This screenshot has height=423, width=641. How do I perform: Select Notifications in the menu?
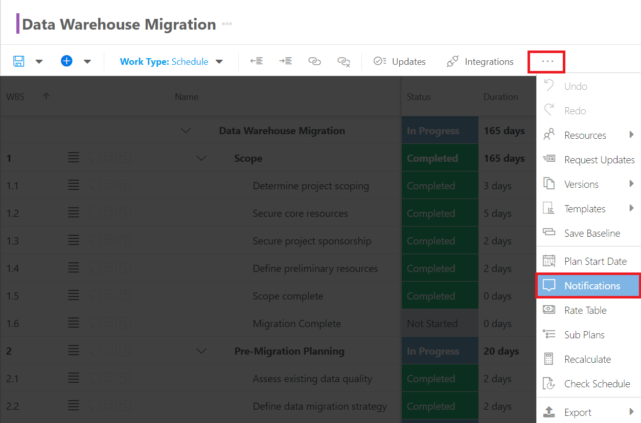(588, 286)
